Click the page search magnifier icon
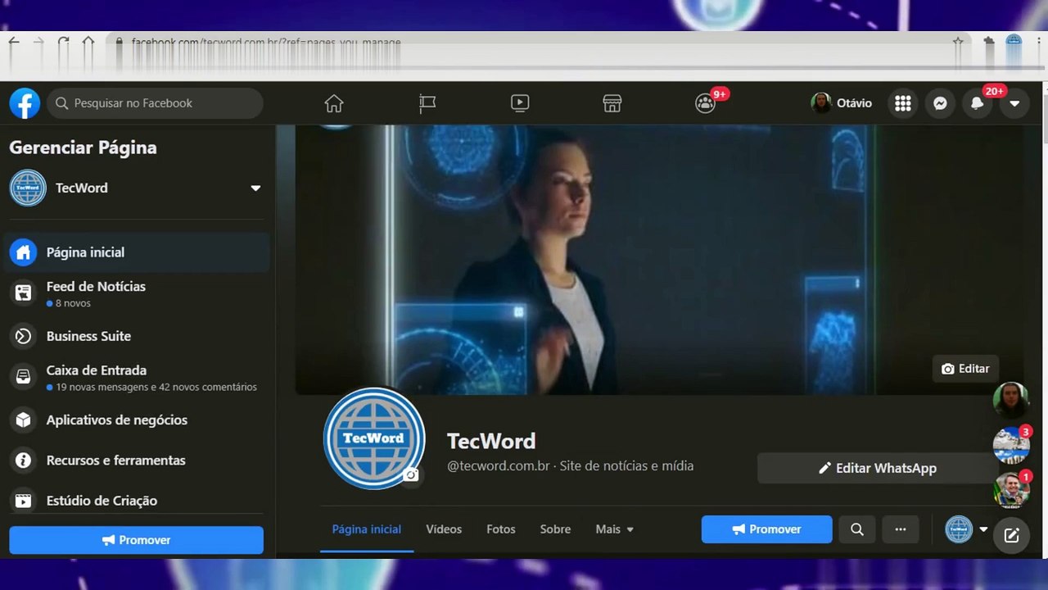The height and width of the screenshot is (590, 1048). click(x=857, y=529)
